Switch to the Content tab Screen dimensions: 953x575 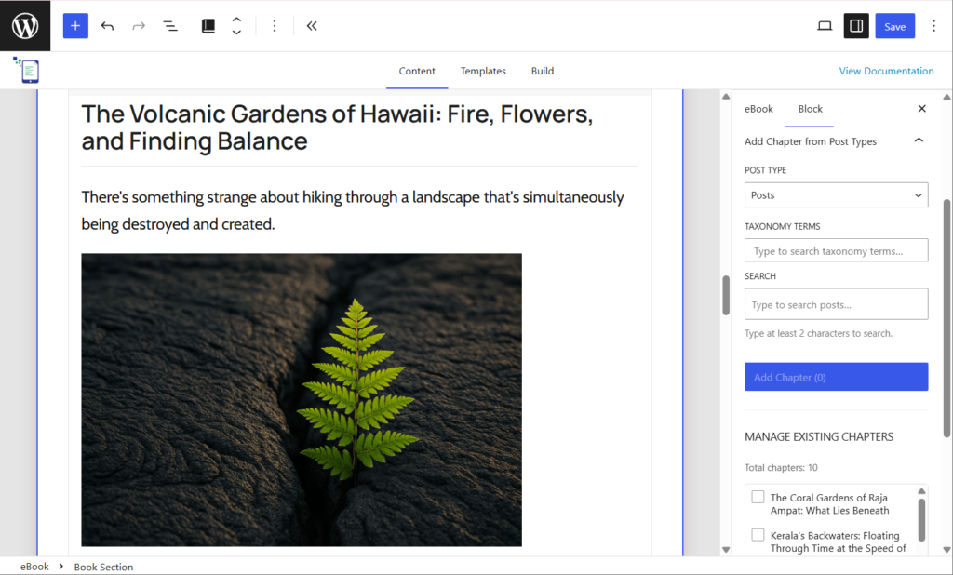pos(417,71)
